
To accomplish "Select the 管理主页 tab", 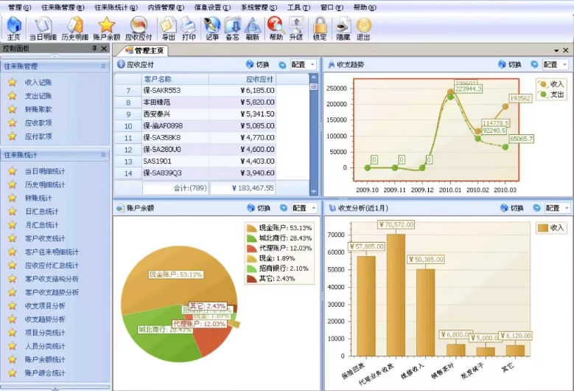I will [147, 51].
